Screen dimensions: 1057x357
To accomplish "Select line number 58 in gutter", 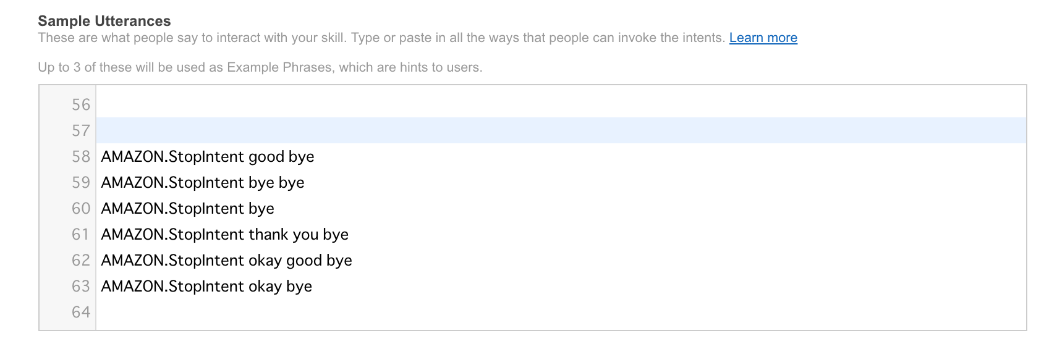I will pos(81,156).
